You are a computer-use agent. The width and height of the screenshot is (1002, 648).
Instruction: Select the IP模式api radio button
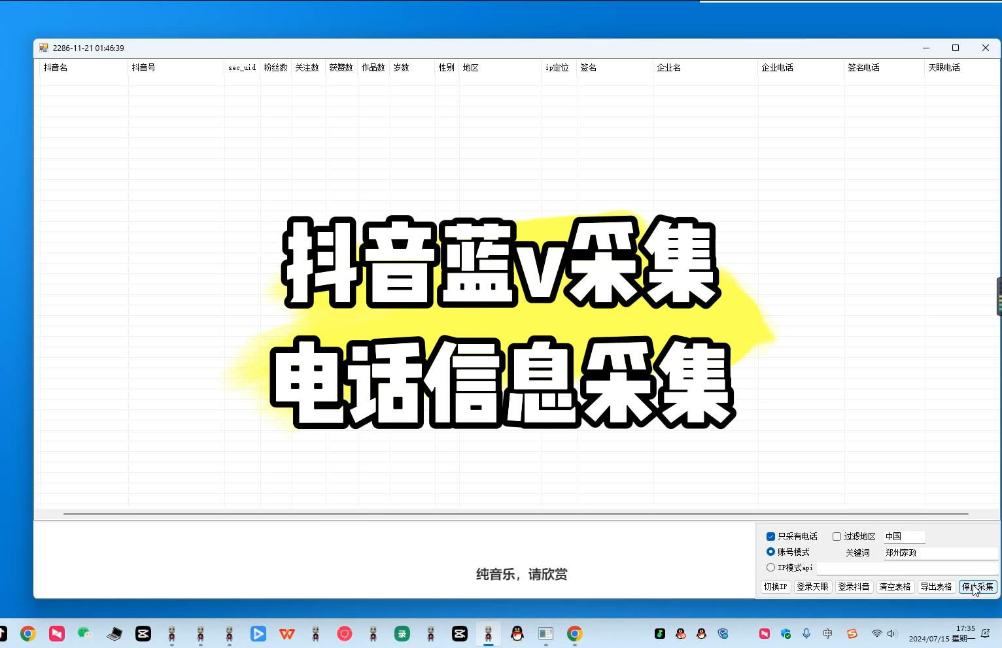click(770, 568)
